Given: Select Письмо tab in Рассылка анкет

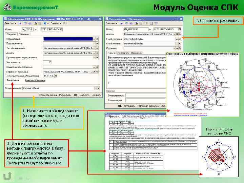Looking at the screenshot, I should [x=112, y=53].
